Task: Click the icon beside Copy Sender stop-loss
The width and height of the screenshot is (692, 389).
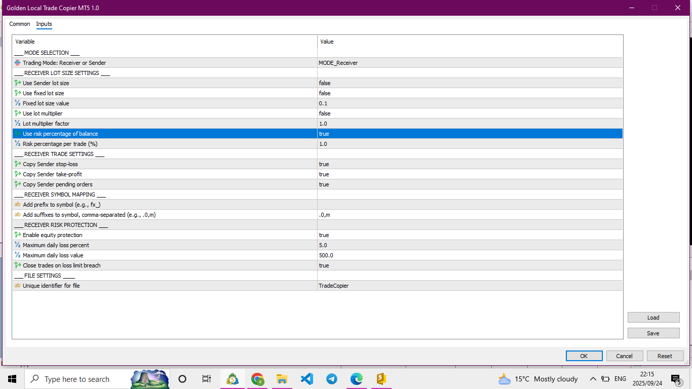Action: 18,164
